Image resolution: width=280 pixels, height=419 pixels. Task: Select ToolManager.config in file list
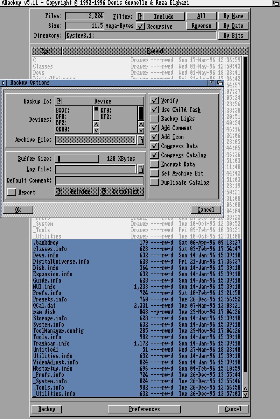click(58, 331)
